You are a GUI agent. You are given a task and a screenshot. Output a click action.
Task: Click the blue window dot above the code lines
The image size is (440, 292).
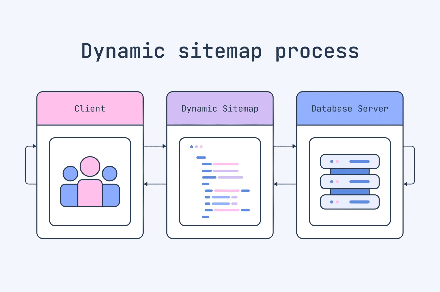click(x=191, y=146)
